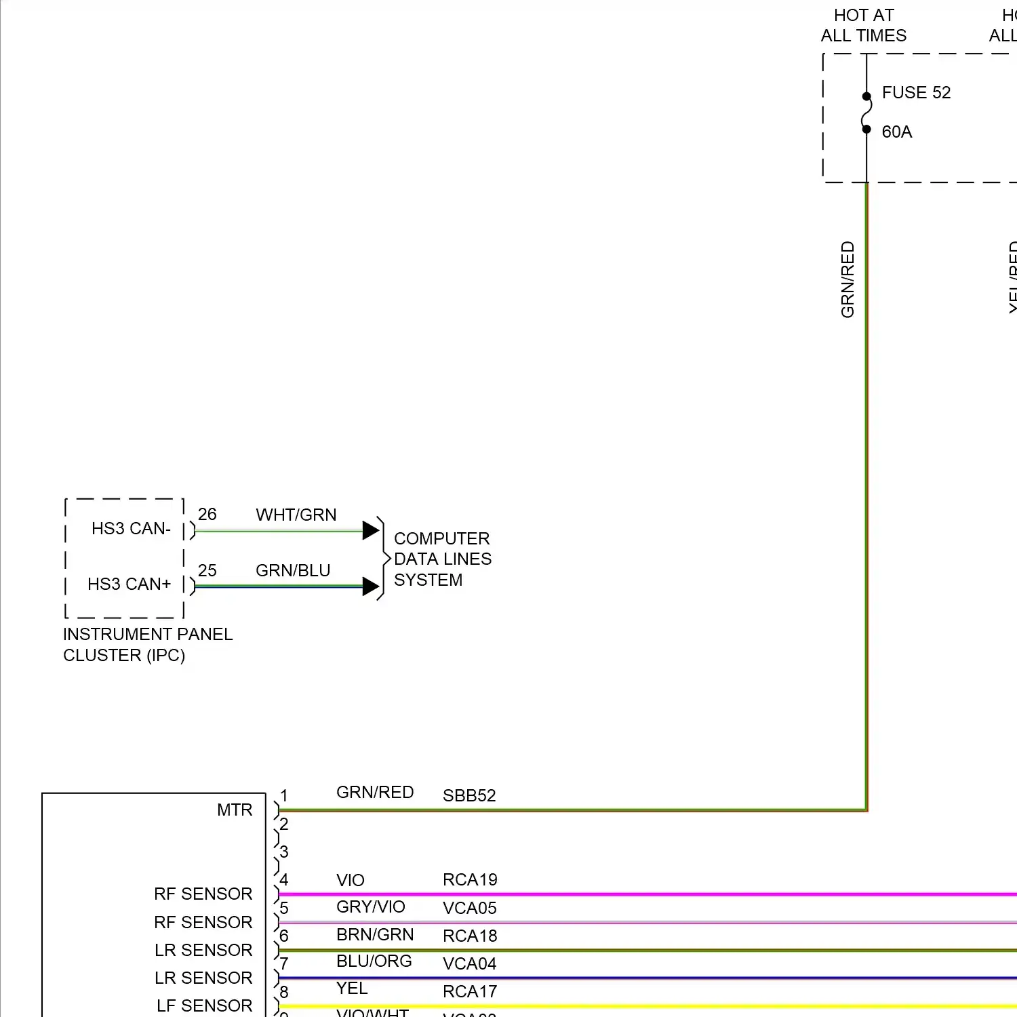Click the VIO wire label at pin 4

[x=351, y=880]
